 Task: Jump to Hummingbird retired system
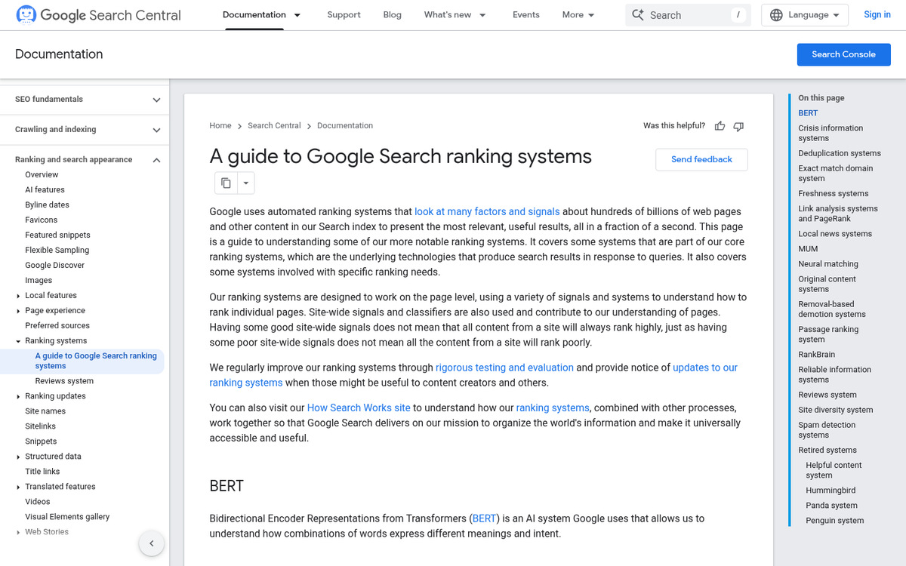point(830,491)
